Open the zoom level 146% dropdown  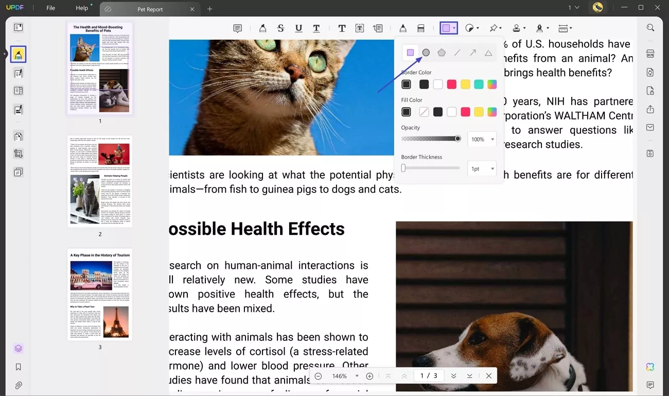[357, 376]
